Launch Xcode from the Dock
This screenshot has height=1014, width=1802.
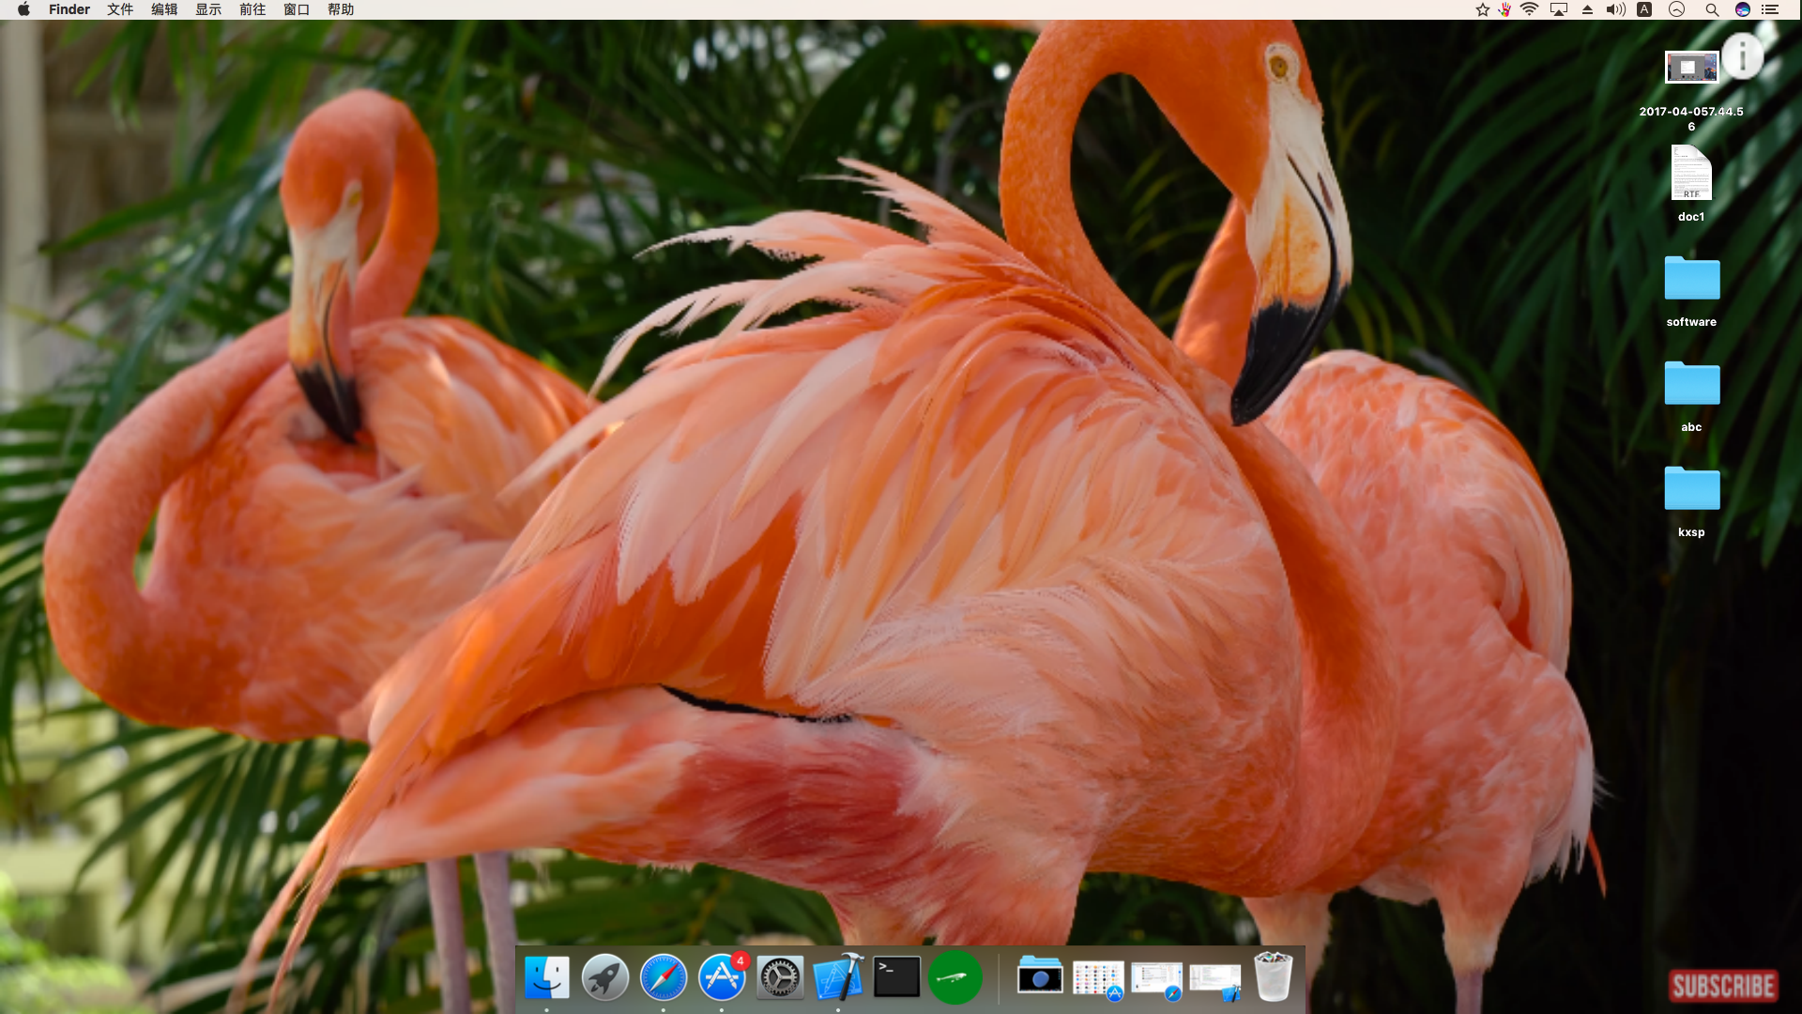tap(839, 976)
